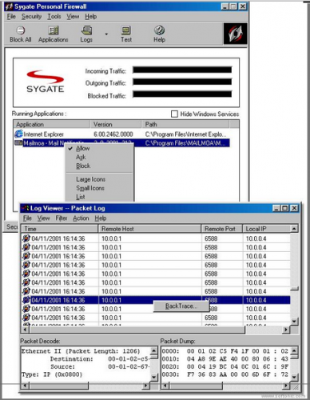Screen dimensions: 310x400
Task: Click left arrow of packet log horizontal scrollbar
Action: [25, 330]
